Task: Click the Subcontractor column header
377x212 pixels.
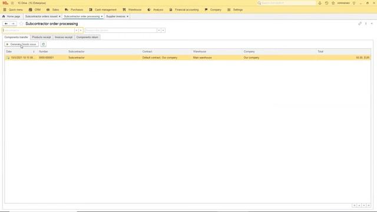Action: [104, 51]
